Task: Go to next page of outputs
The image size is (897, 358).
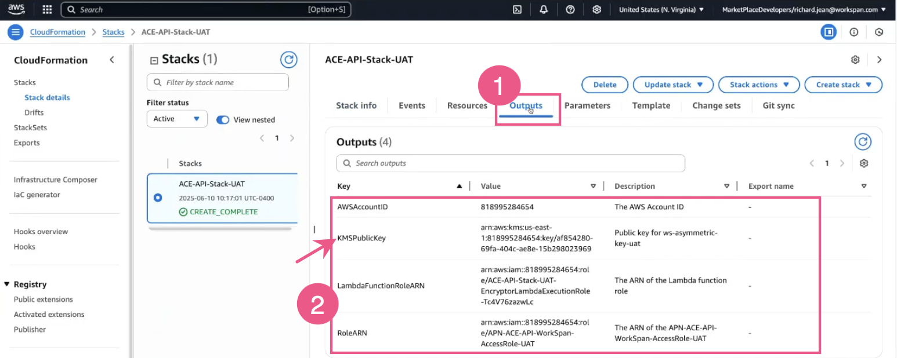Action: tap(842, 163)
